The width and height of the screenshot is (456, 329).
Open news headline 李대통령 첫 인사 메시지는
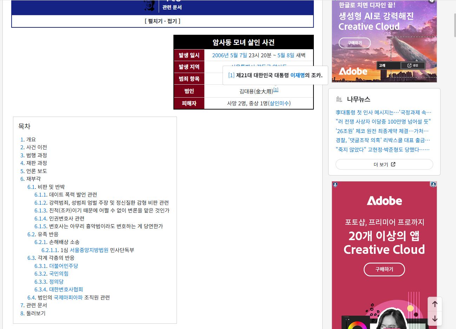coord(383,112)
